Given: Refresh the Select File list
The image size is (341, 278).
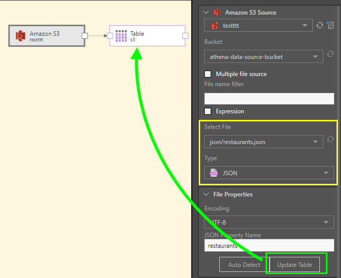Looking at the screenshot, I should point(330,140).
